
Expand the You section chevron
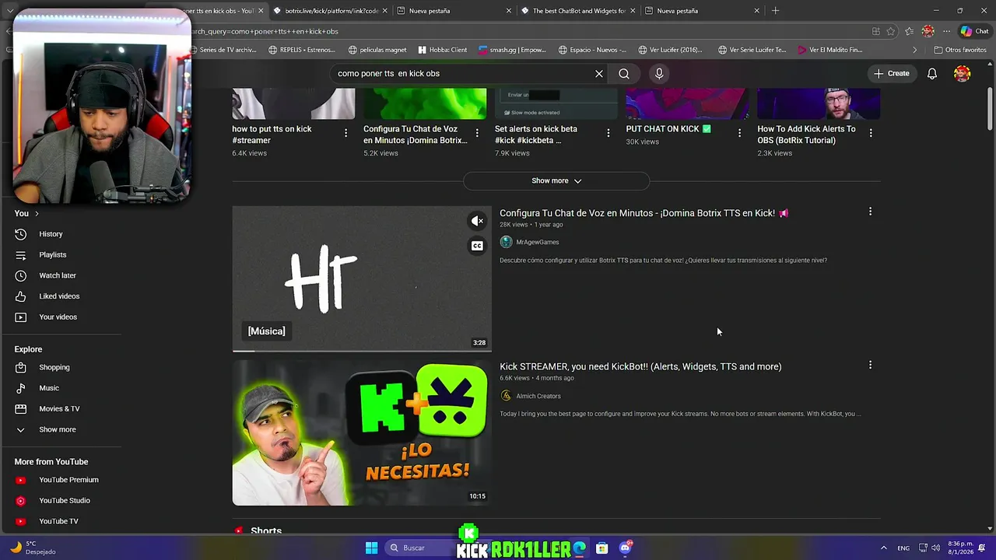coord(36,213)
